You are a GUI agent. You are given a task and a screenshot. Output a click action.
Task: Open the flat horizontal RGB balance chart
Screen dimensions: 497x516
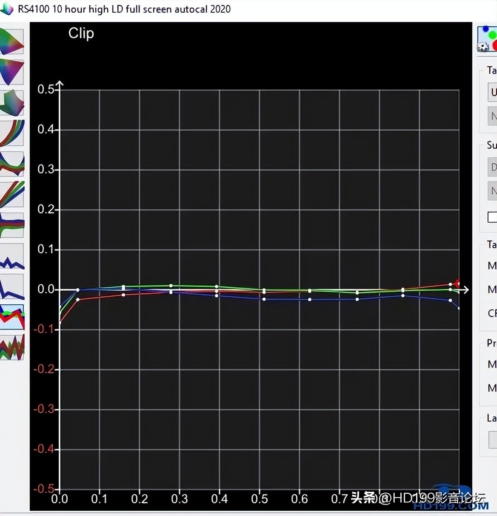point(12,225)
